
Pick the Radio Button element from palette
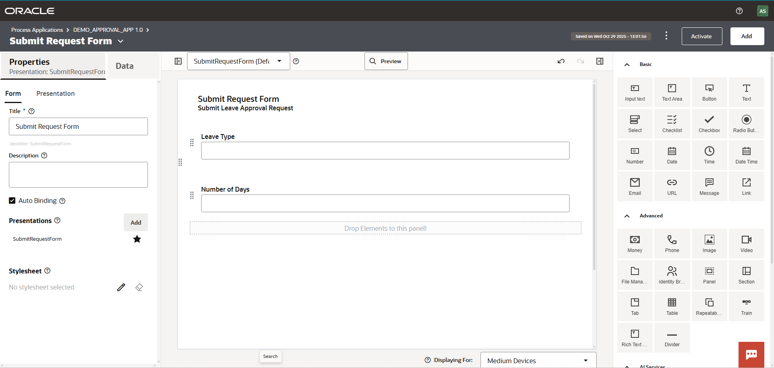tap(746, 124)
